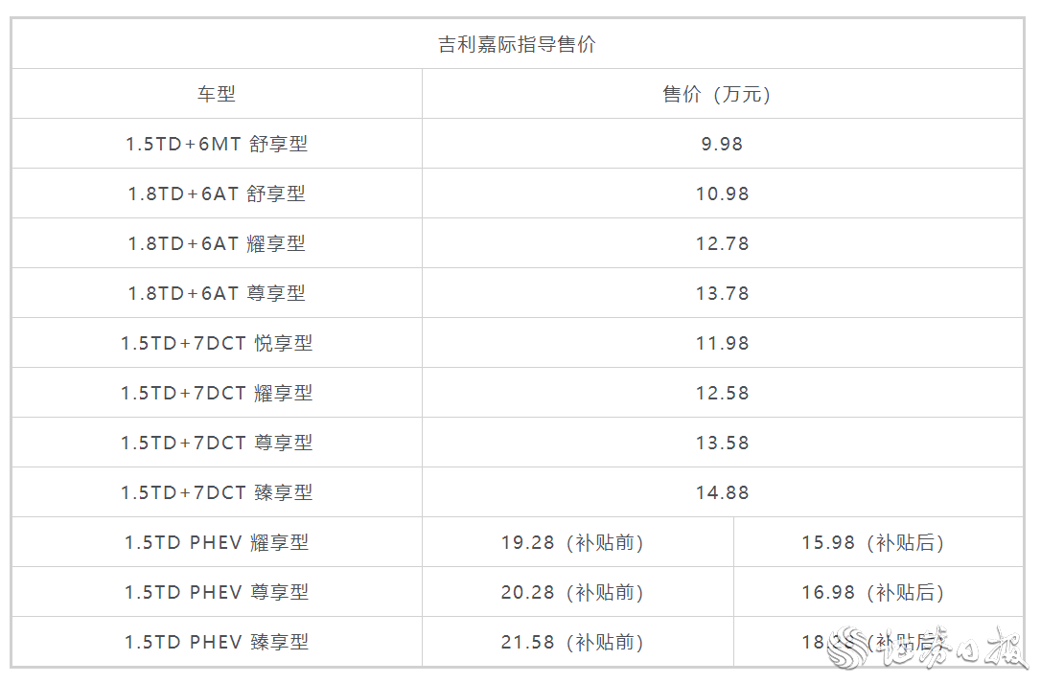Select the 1.5TD+6MT 舒享型 model cell

pyautogui.click(x=217, y=144)
